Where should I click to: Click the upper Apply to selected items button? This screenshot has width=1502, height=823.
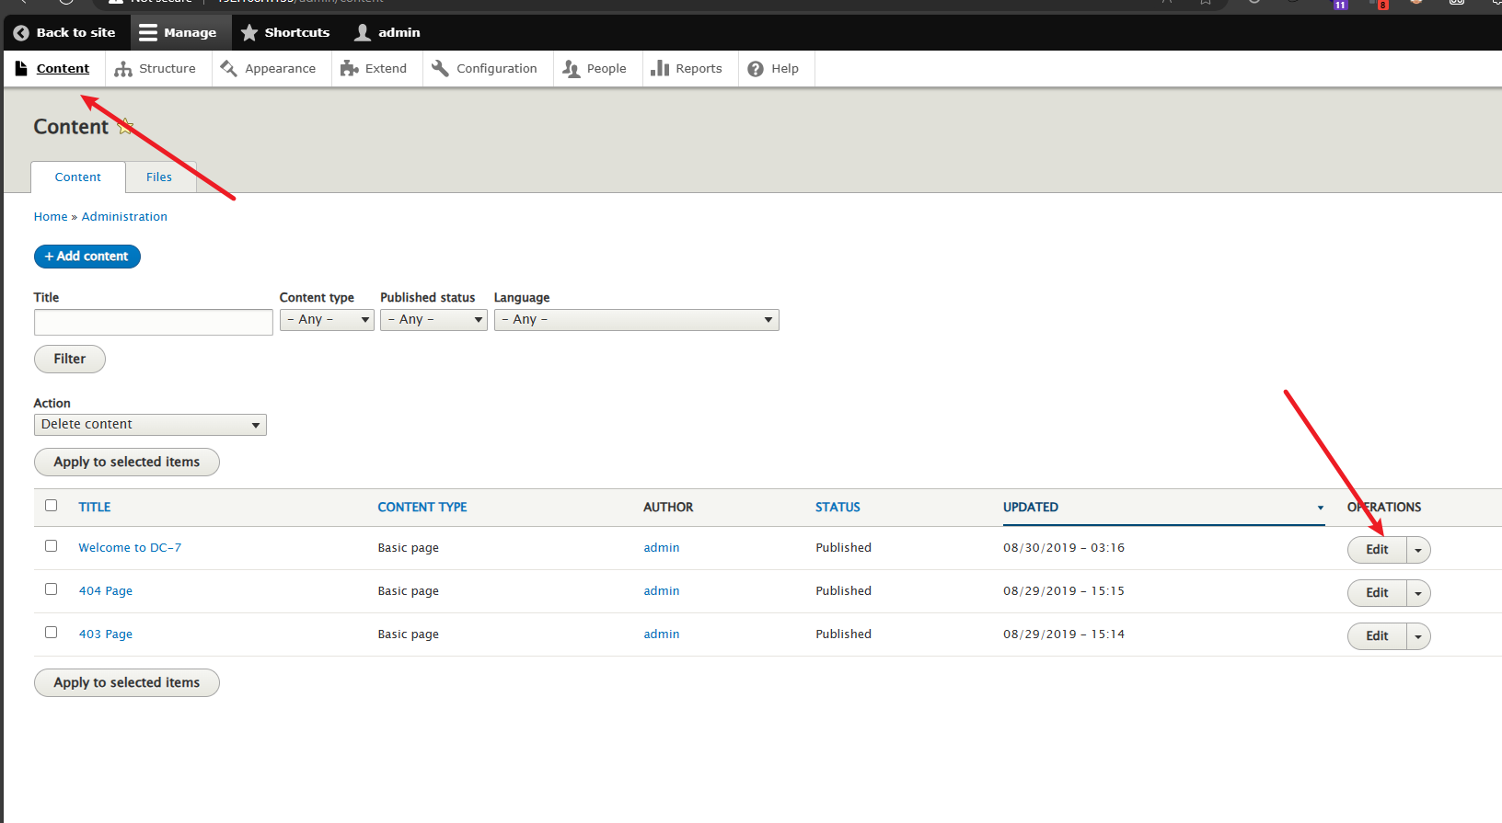[x=127, y=462]
